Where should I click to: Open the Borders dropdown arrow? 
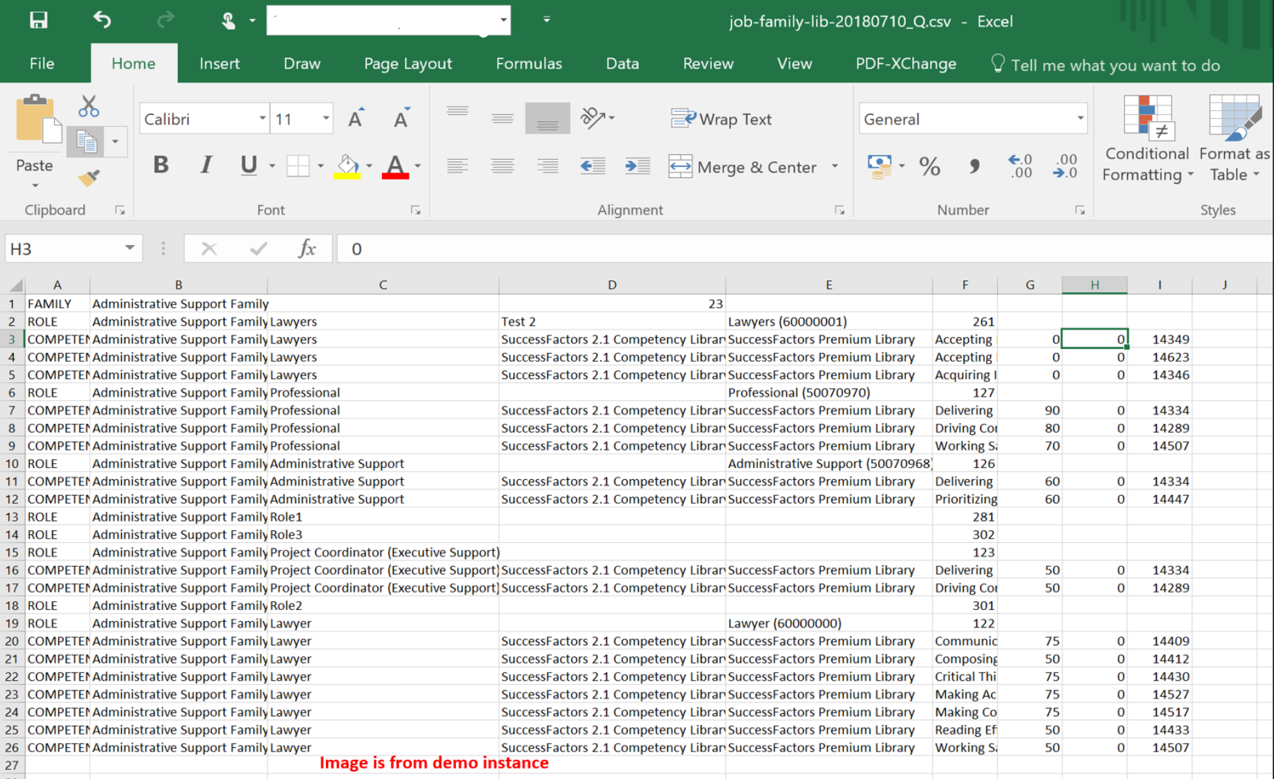tap(320, 166)
